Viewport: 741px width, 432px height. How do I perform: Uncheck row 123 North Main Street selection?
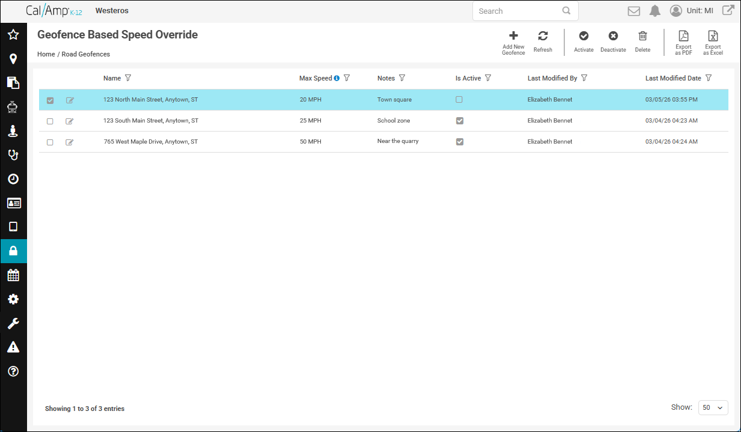[x=50, y=100]
